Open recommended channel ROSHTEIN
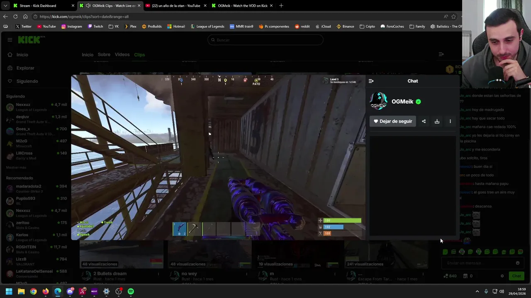 (37, 249)
